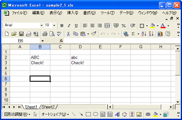
Task: Print the sheet with printer icon
Action: (45, 34)
